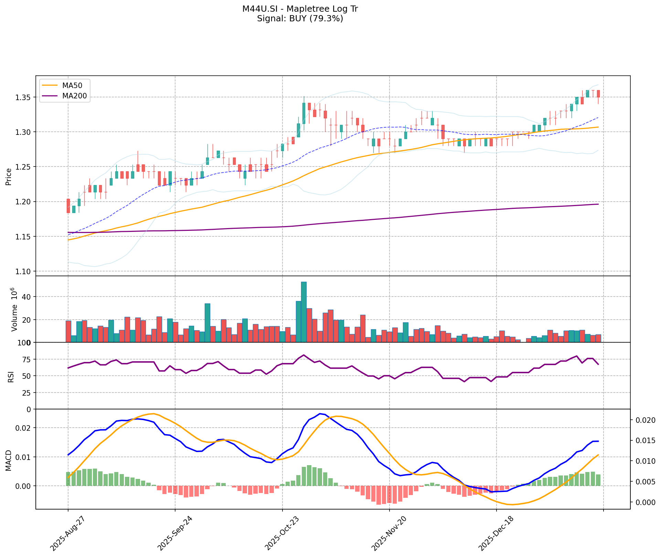
Task: Click the MACD axis label
Action: click(9, 460)
